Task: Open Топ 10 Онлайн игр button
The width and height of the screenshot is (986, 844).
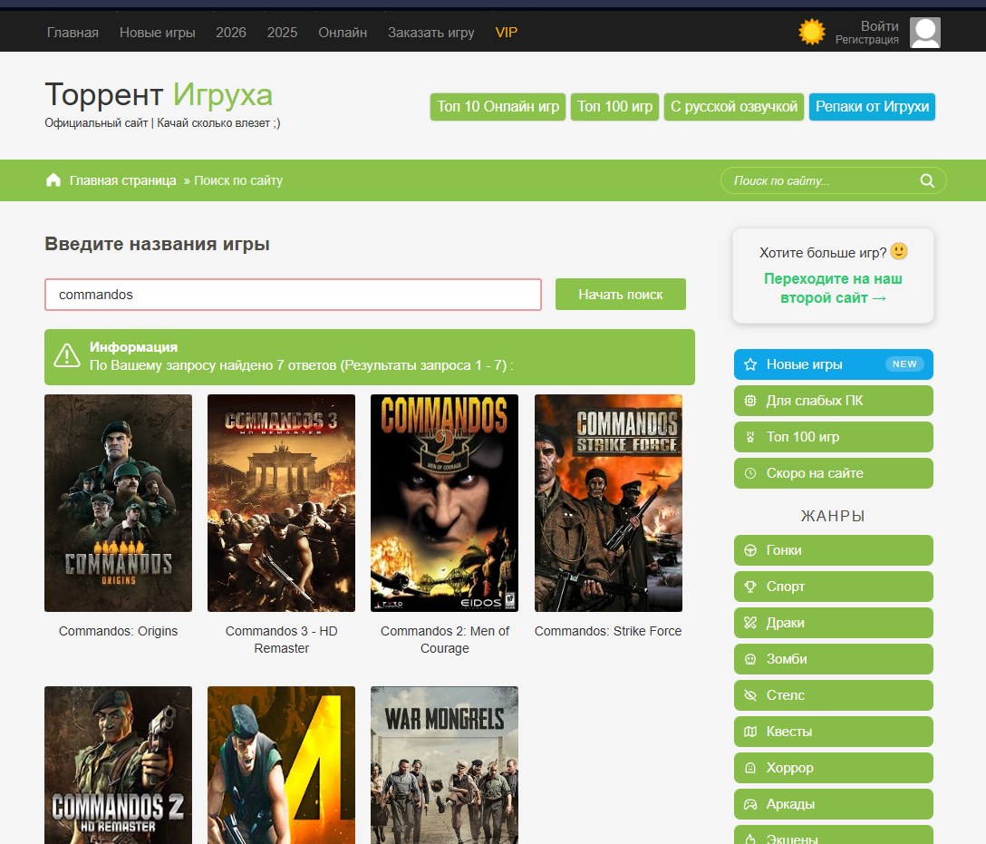Action: [x=498, y=106]
